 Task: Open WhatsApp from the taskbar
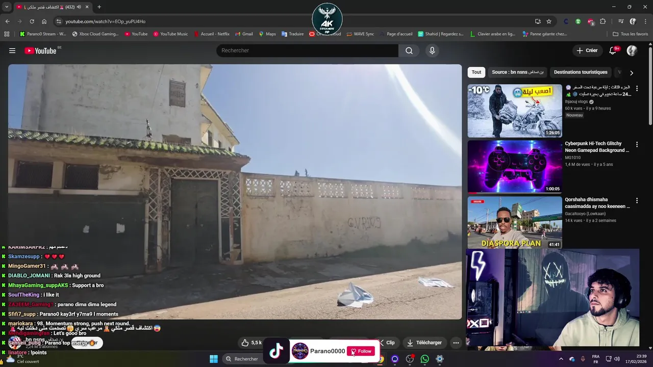coord(424,359)
